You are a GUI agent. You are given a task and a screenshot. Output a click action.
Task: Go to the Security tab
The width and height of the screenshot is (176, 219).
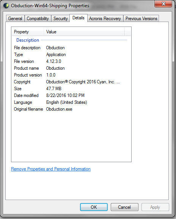click(x=61, y=19)
